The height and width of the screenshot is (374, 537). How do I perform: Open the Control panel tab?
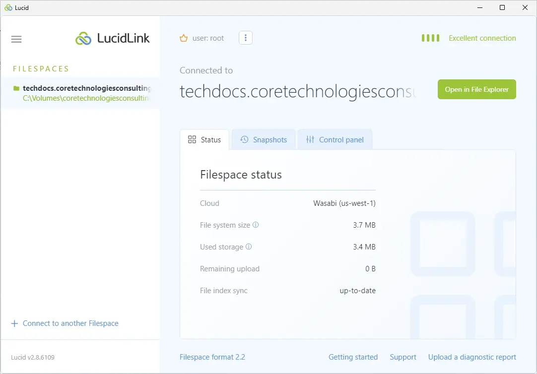335,139
